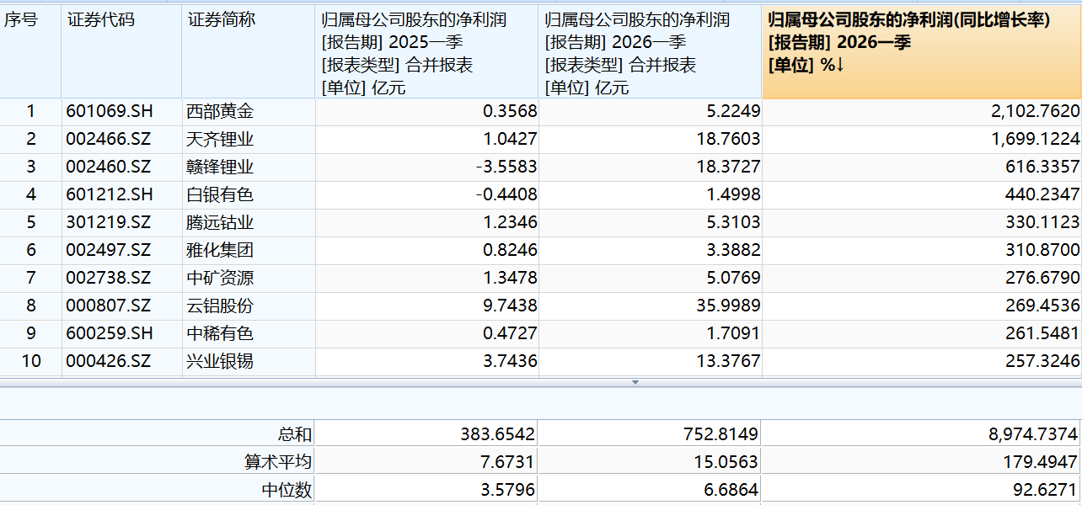Screen dimensions: 1082x505
Task: Select stock code 002738.SZ
Action: click(109, 279)
